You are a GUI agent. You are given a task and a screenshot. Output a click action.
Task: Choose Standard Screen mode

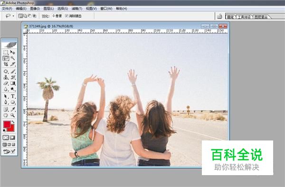coord(5,145)
